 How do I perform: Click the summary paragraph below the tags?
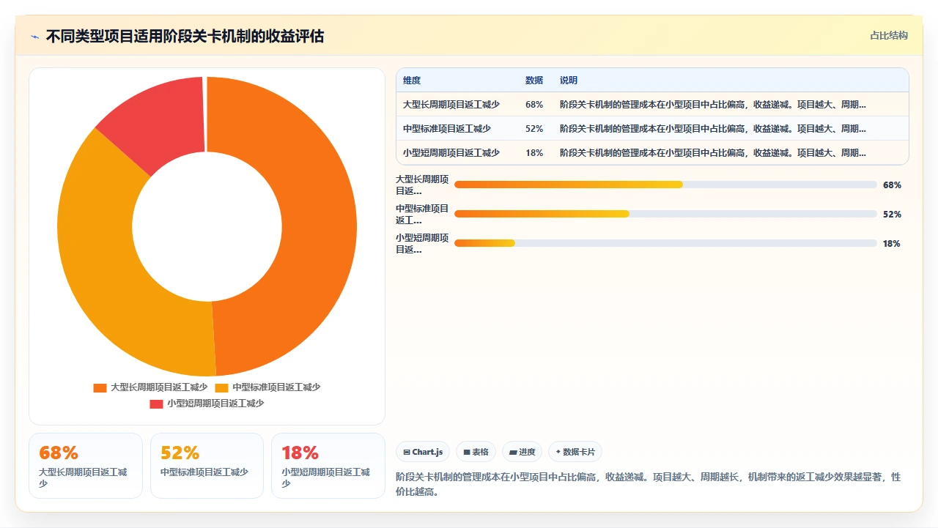649,484
